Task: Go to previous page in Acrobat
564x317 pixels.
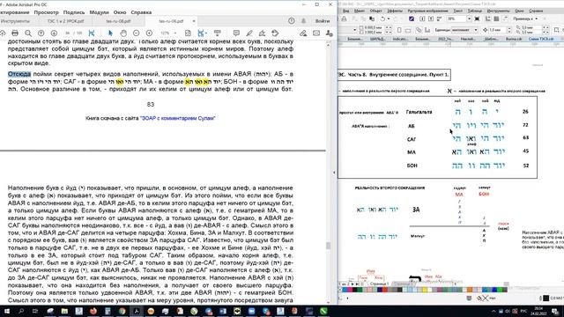Action: (x=41, y=33)
